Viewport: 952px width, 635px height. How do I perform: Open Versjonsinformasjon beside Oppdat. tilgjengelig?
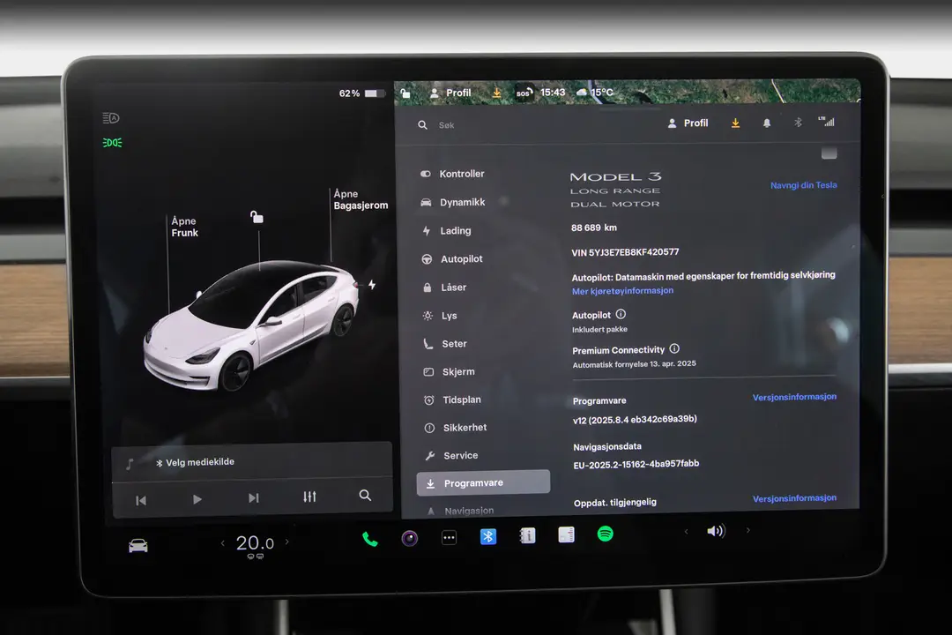click(794, 498)
